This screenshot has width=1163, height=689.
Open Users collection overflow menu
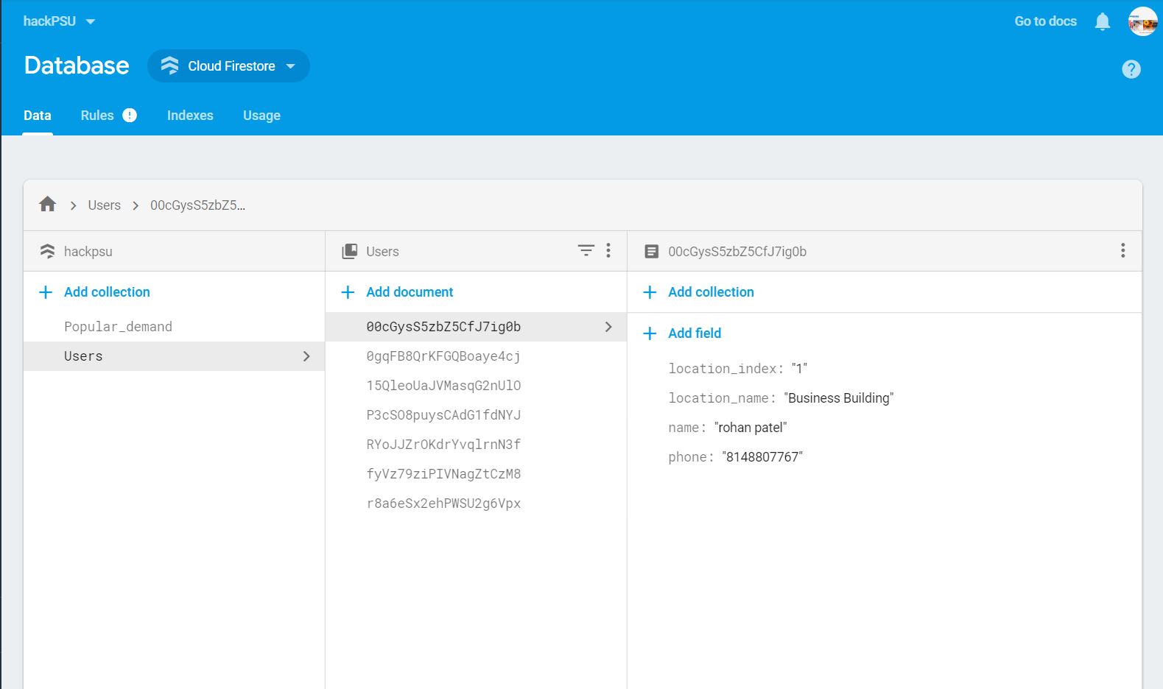pos(608,251)
